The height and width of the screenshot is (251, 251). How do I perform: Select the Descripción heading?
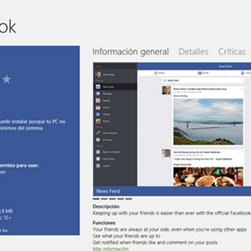coord(106,206)
